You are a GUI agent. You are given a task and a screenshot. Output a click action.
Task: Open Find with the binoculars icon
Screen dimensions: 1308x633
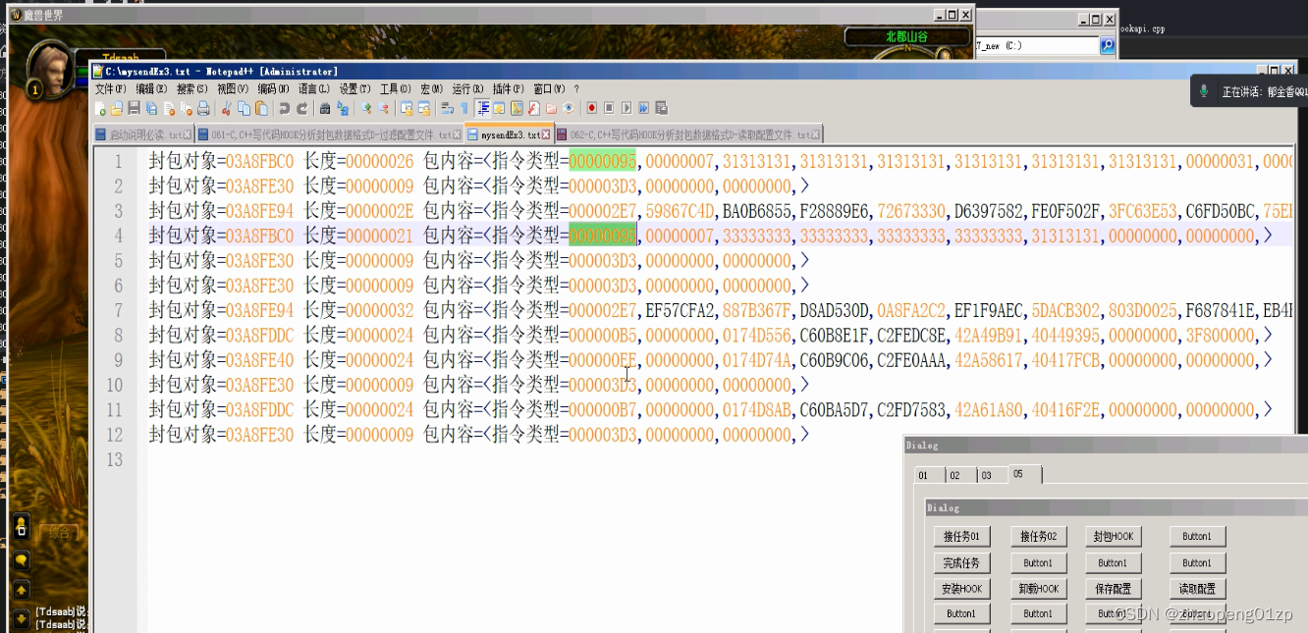(x=325, y=108)
